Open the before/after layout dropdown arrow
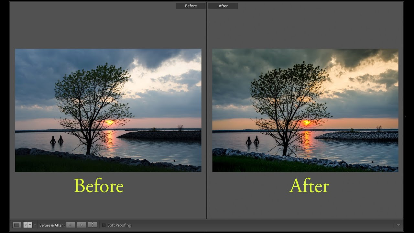This screenshot has height=233, width=414. (35, 225)
